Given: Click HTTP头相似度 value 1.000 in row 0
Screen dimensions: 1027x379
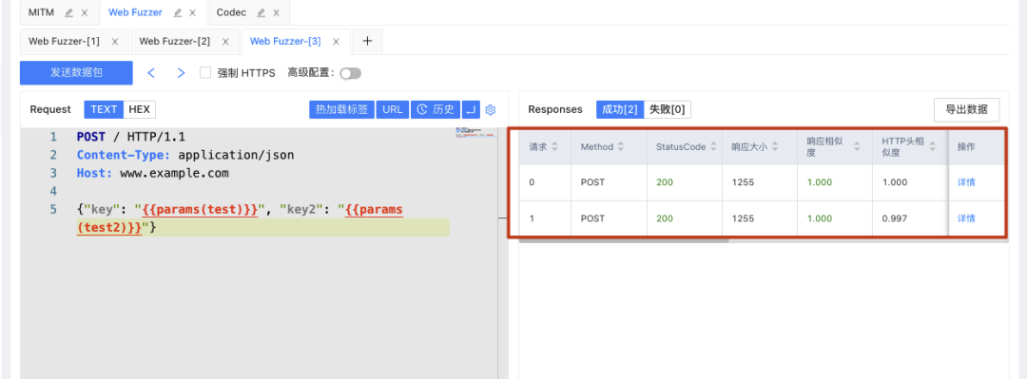Looking at the screenshot, I should pos(894,182).
